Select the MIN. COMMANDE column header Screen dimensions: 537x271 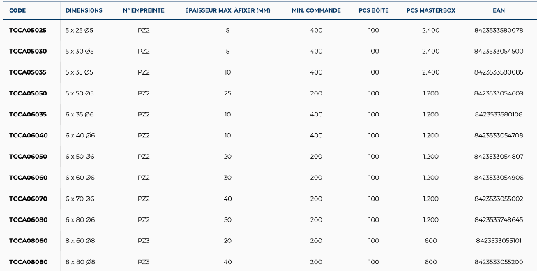pyautogui.click(x=316, y=10)
